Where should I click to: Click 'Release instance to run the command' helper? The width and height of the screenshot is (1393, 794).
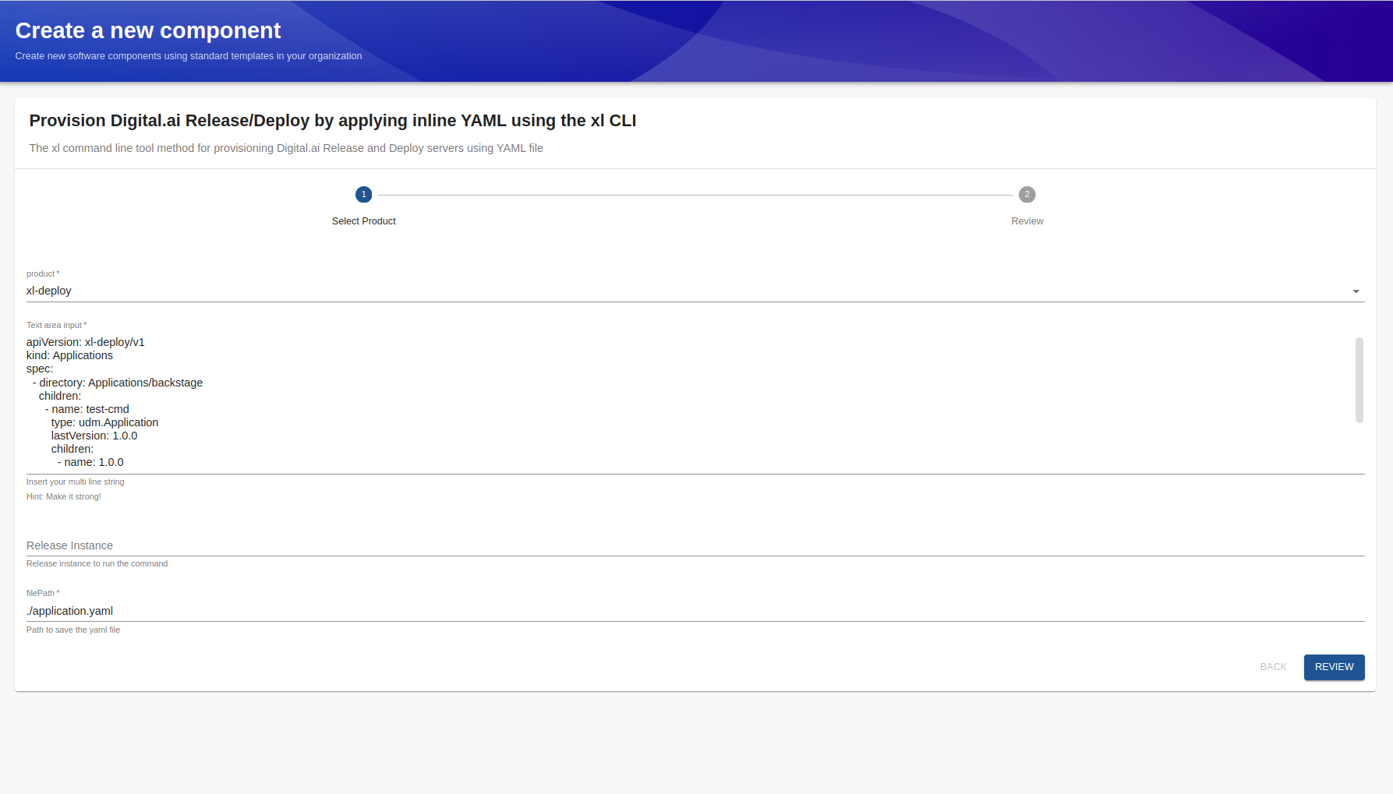pyautogui.click(x=97, y=563)
